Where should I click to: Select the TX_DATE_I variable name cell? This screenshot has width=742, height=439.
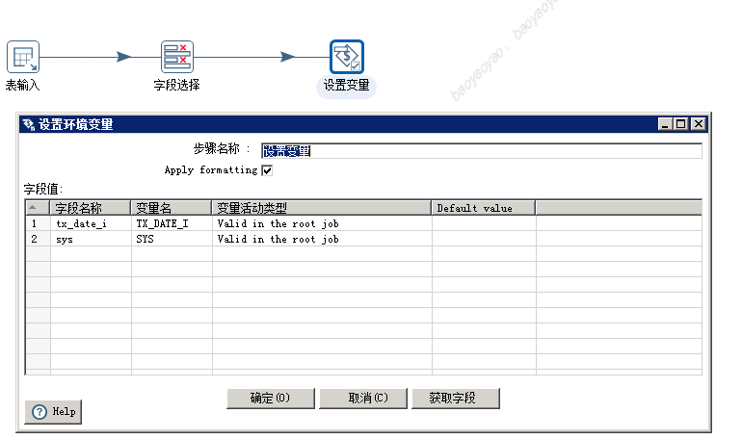(172, 223)
